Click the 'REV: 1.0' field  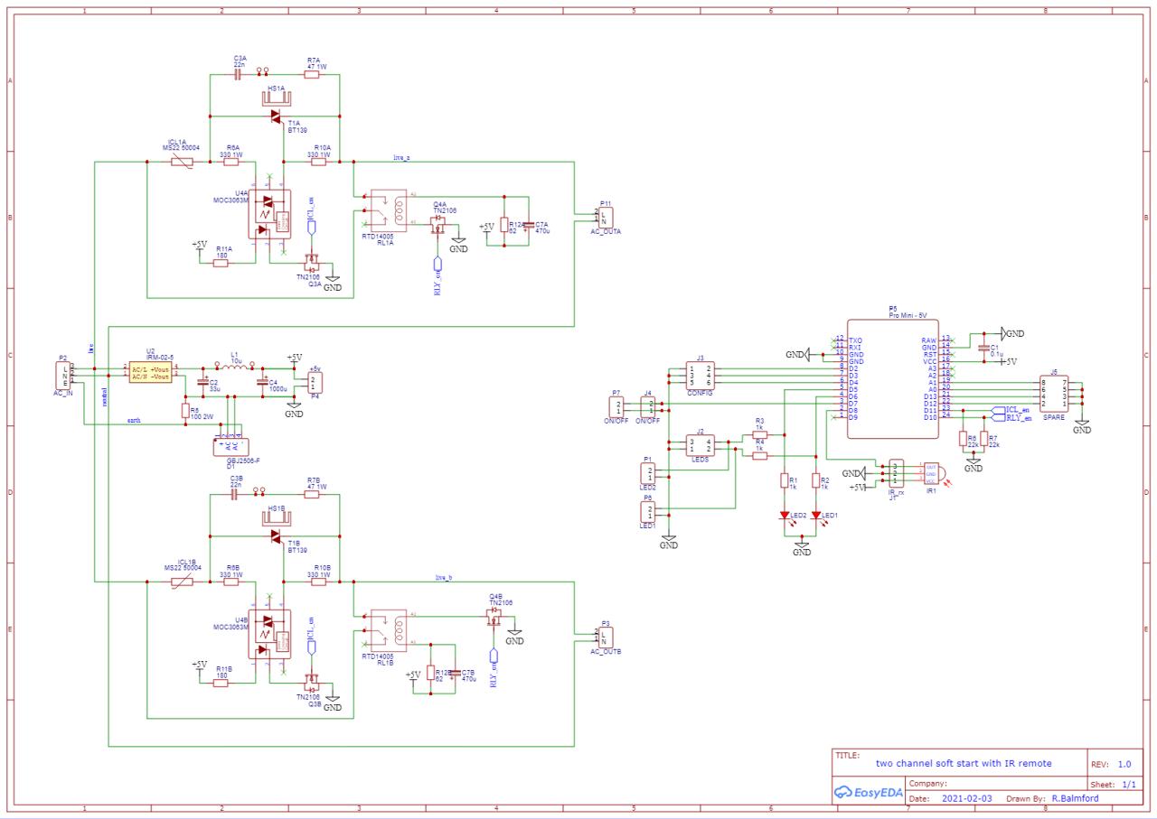pos(1113,764)
